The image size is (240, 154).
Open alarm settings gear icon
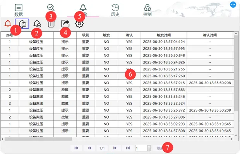[x=79, y=24]
